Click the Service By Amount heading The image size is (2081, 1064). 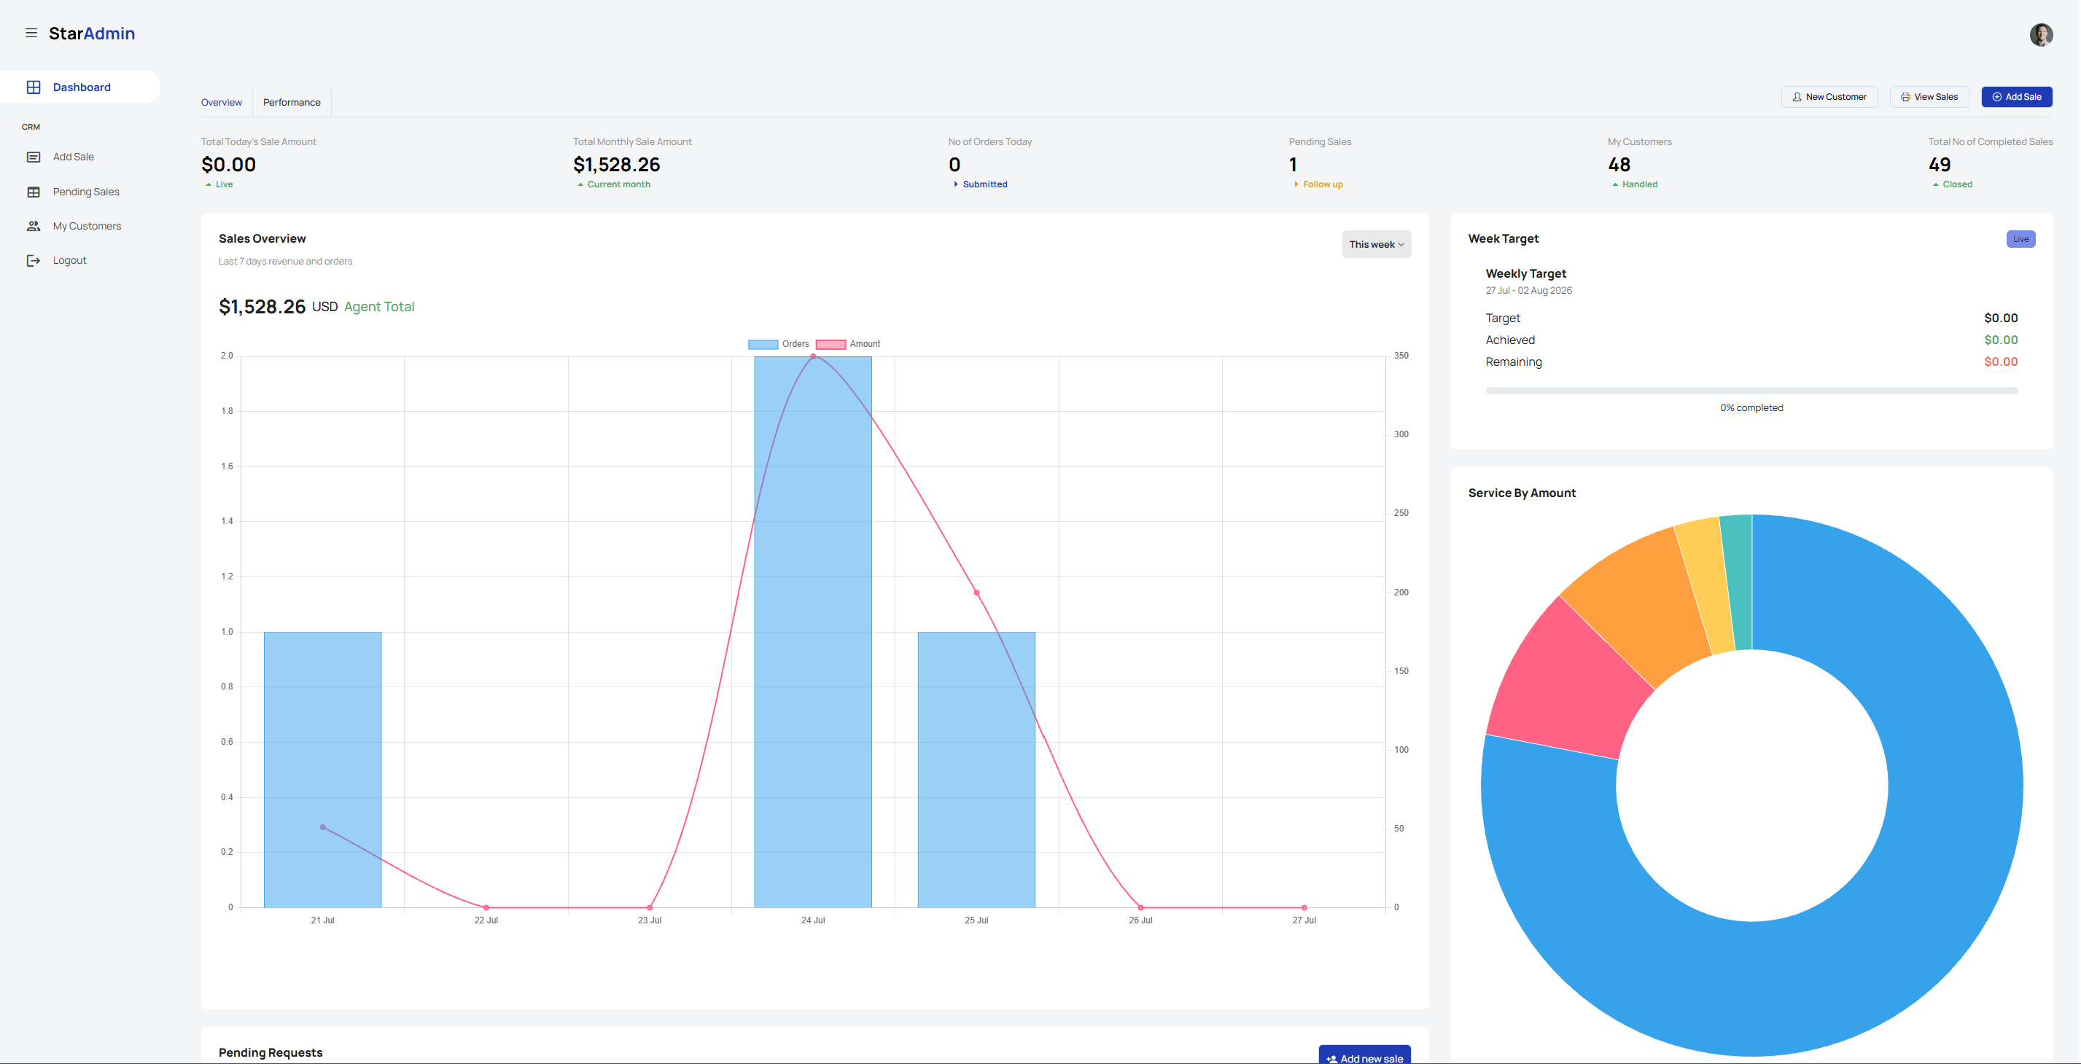pyautogui.click(x=1521, y=493)
